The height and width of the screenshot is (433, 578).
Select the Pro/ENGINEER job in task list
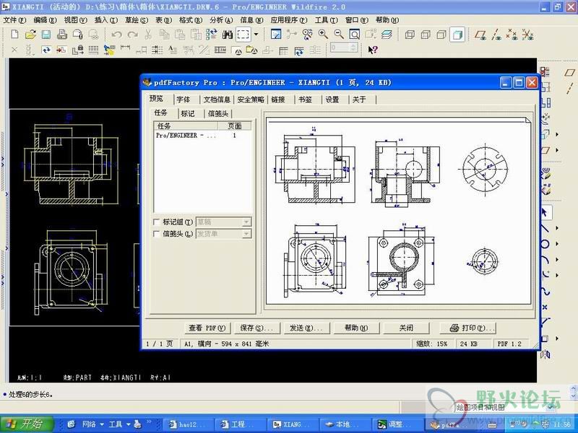pyautogui.click(x=186, y=135)
